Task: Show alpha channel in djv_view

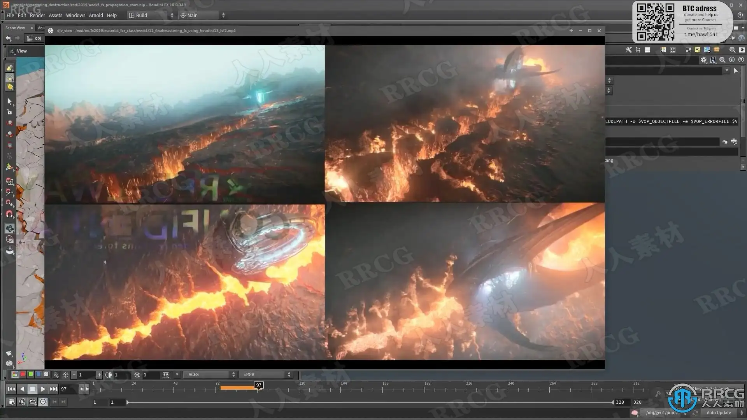Action: pyautogui.click(x=46, y=374)
